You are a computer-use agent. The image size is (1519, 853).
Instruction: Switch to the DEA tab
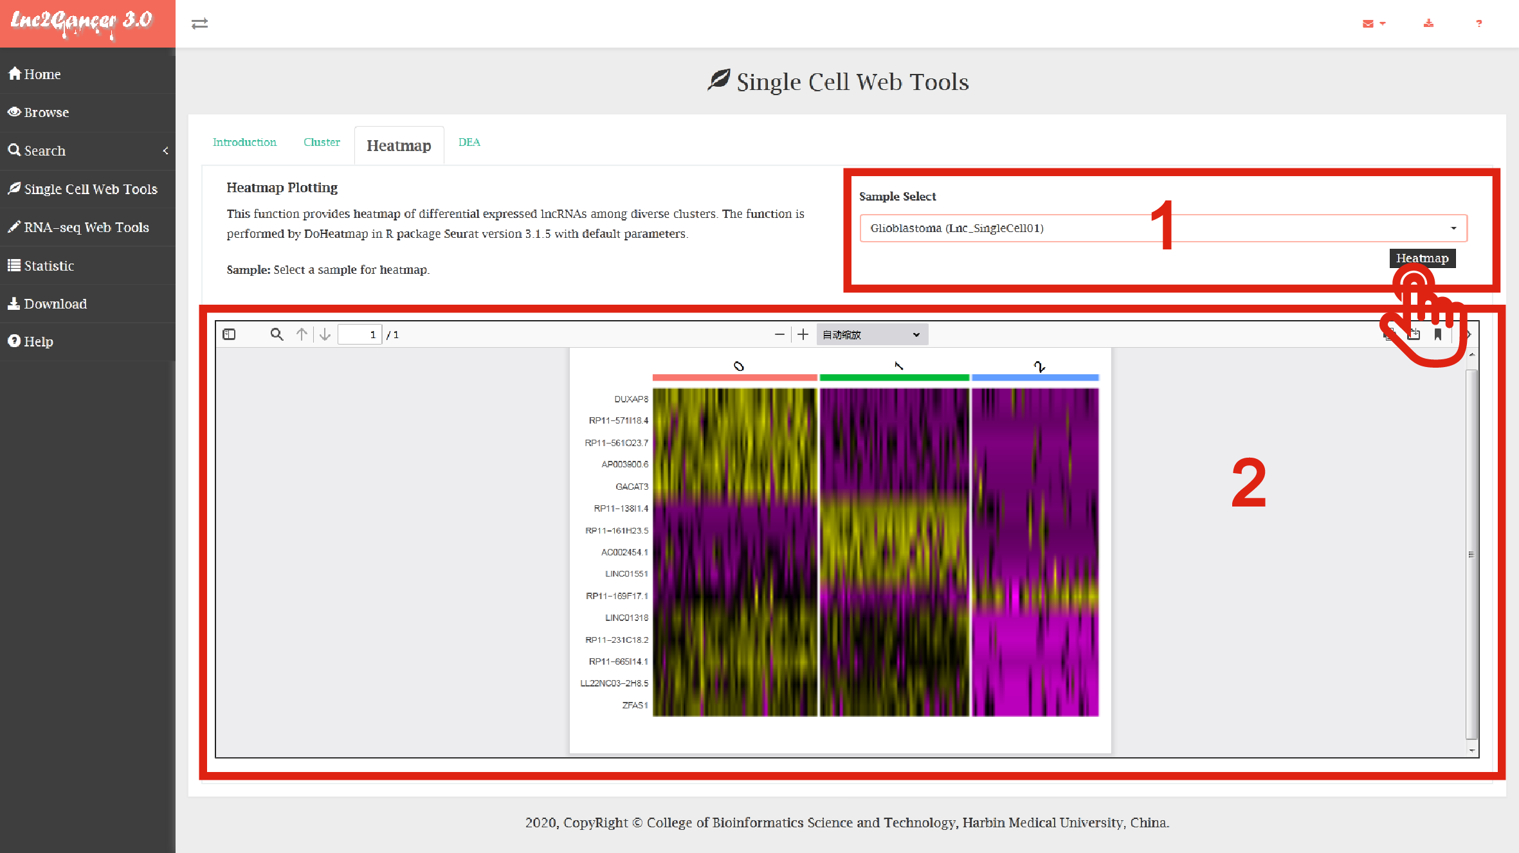point(469,142)
